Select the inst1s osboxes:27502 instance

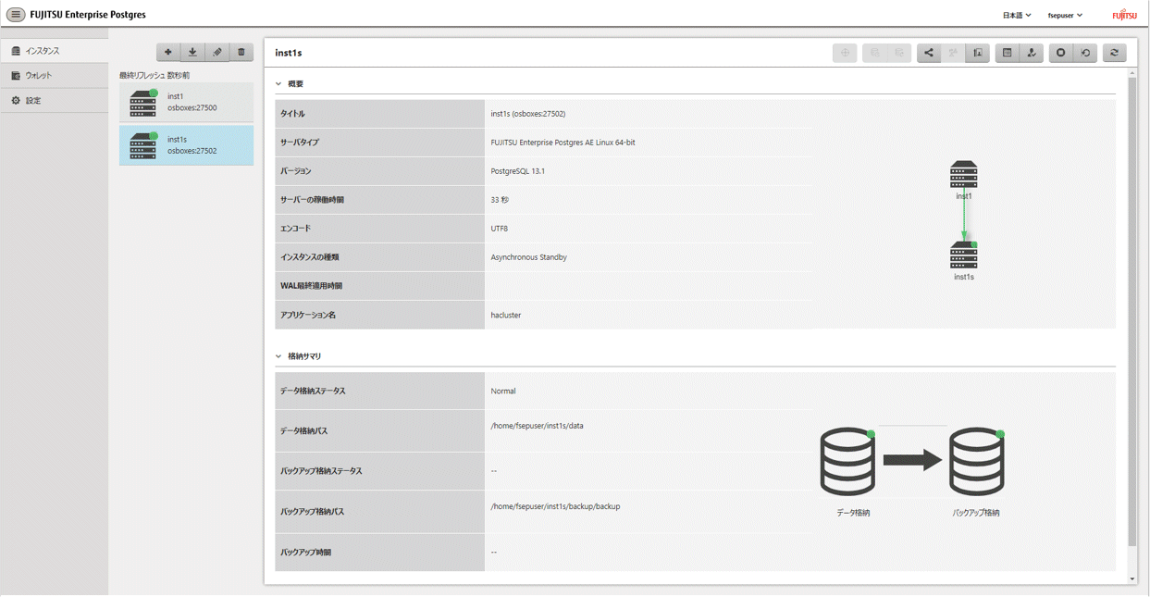click(186, 145)
